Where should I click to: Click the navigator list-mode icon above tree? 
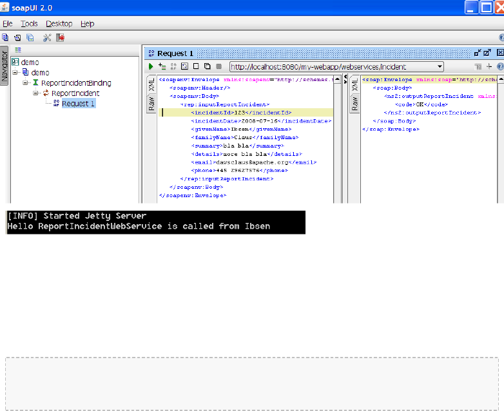(x=17, y=50)
